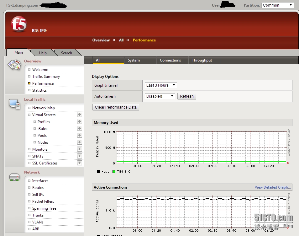Open Welcome in Overview menu

(40, 69)
